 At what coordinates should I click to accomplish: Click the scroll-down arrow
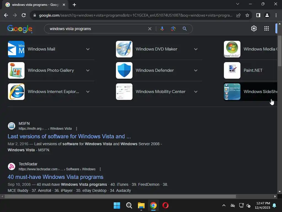tap(280, 192)
